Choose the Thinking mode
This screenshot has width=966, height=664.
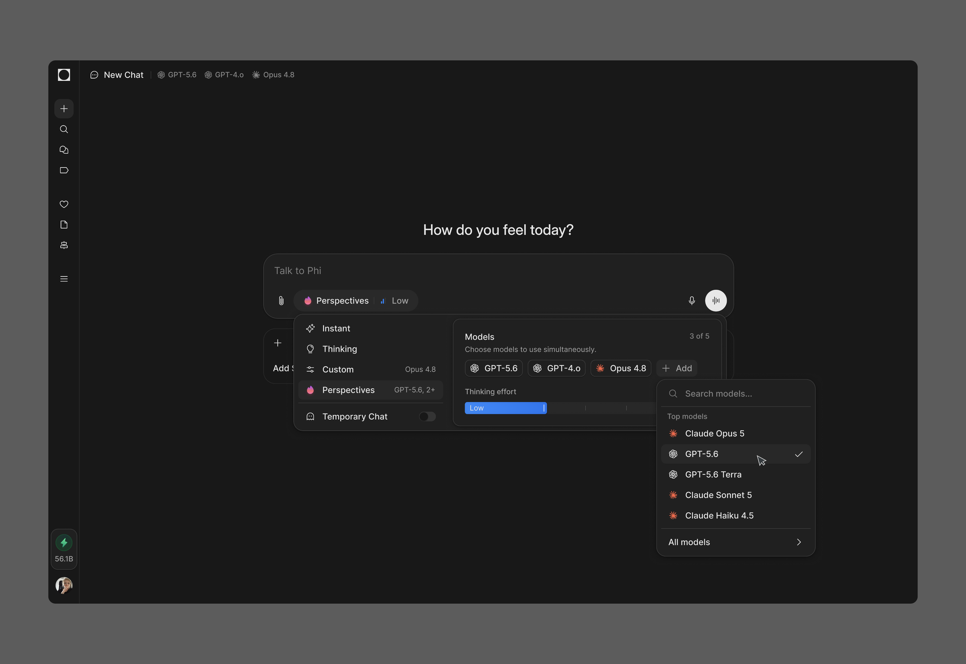tap(371, 349)
